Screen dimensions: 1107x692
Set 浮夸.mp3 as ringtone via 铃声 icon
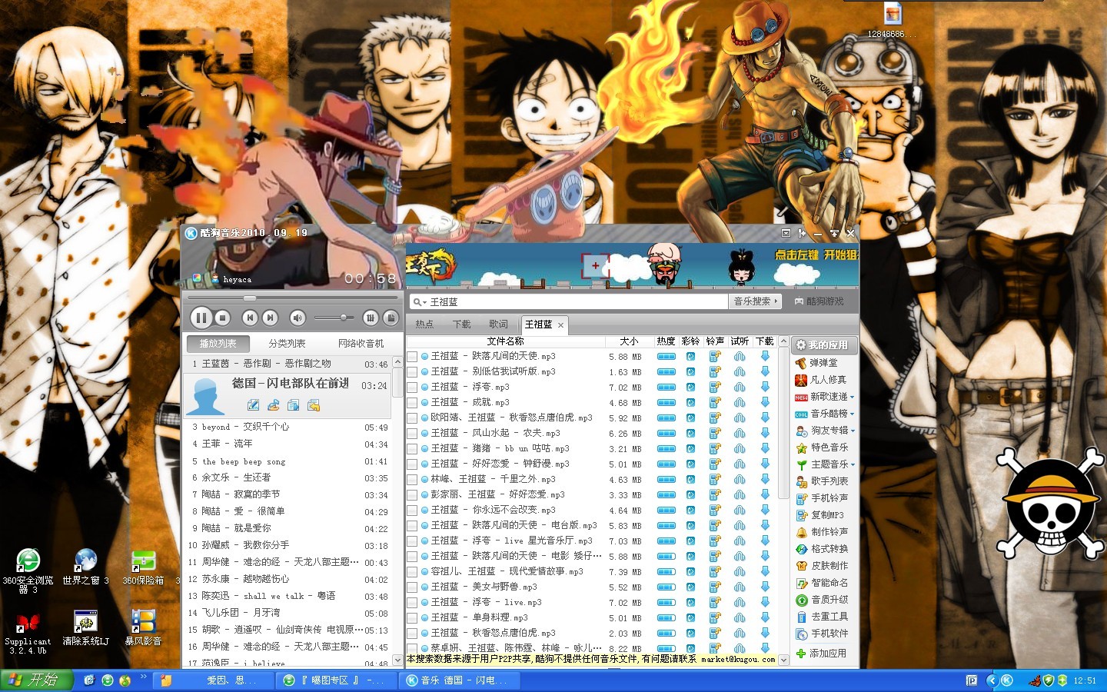coord(715,387)
